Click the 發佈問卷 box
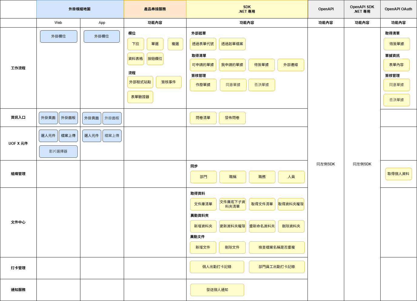417x301 pixels. (232, 118)
